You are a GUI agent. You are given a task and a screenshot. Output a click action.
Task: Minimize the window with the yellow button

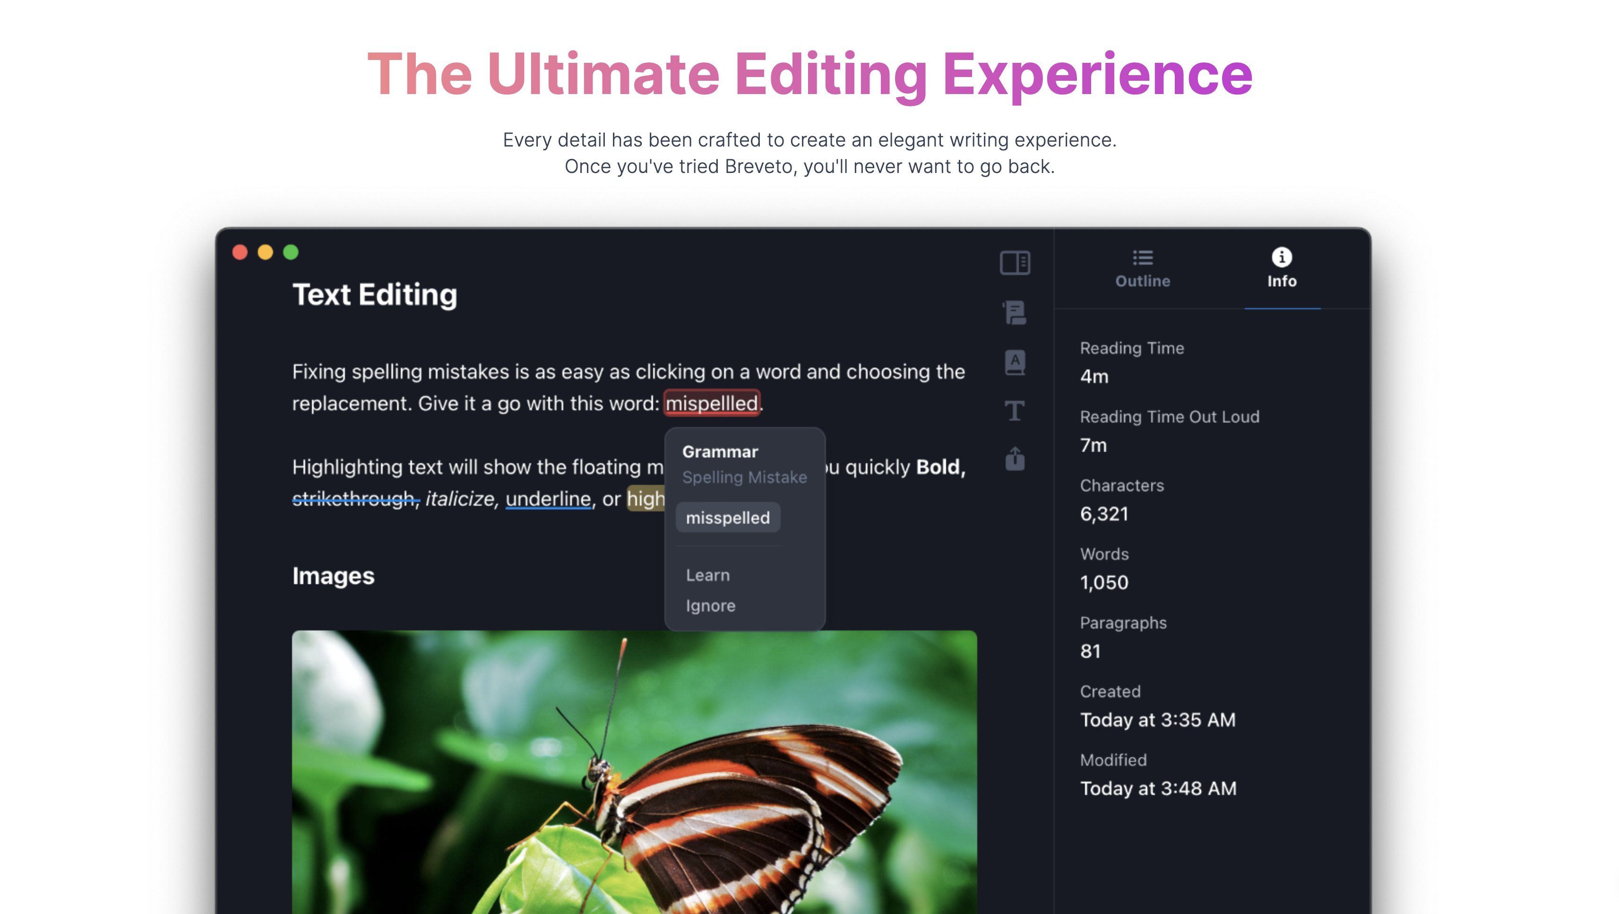[265, 252]
